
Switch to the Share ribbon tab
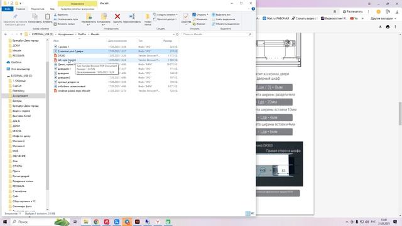(x=38, y=9)
